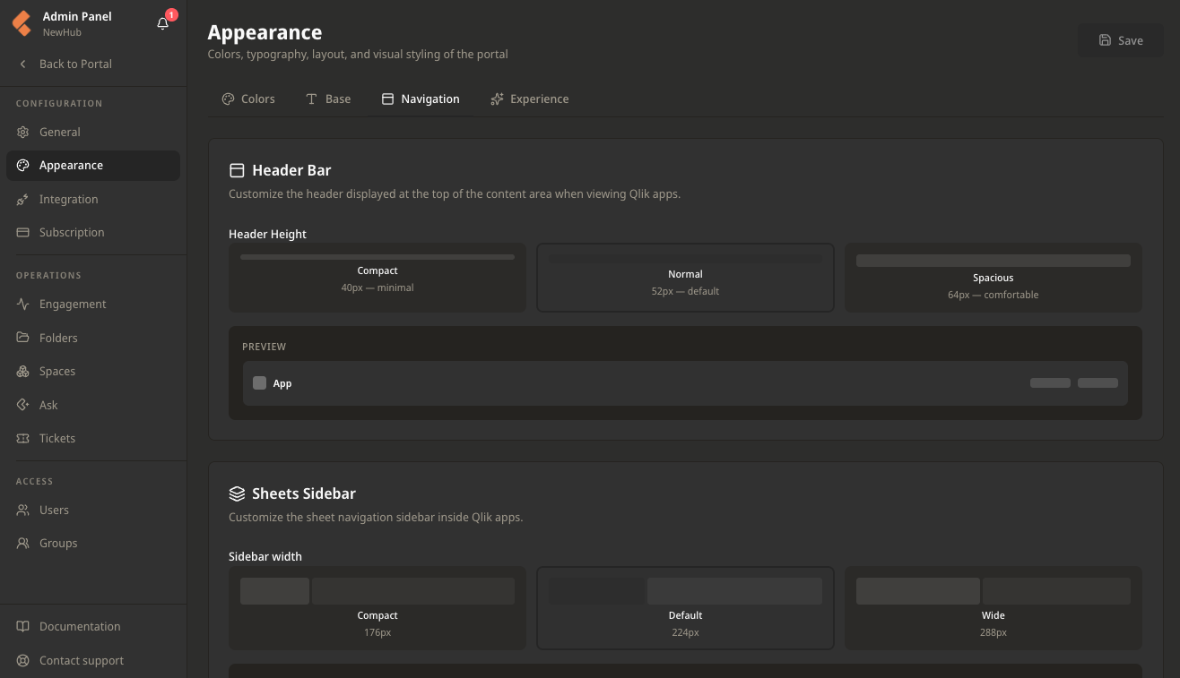The image size is (1180, 678).
Task: Click the Users icon in sidebar
Action: tap(23, 511)
